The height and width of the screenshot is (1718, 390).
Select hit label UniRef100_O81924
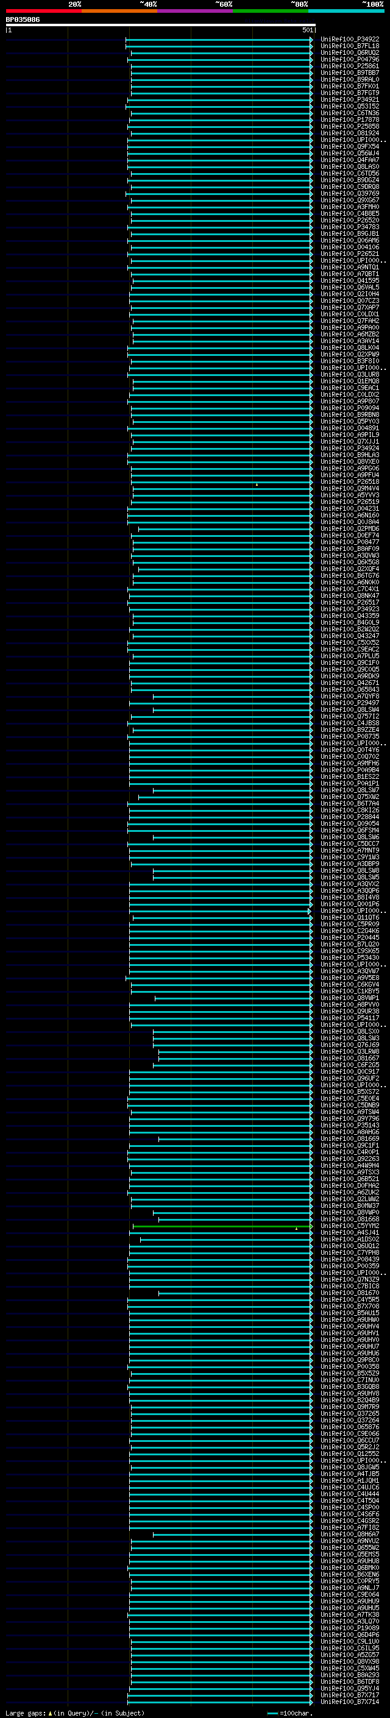[x=350, y=133]
